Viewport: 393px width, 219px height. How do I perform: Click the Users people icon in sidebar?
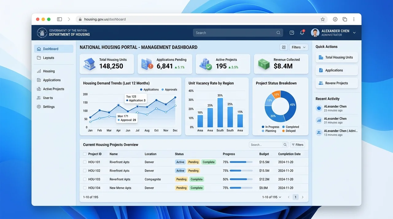tap(39, 98)
